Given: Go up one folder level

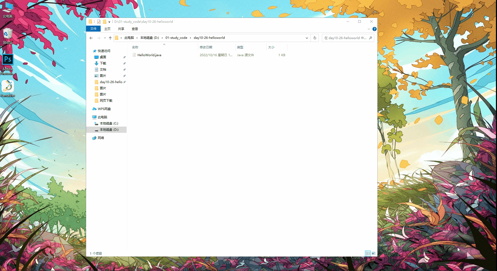Looking at the screenshot, I should (x=110, y=38).
